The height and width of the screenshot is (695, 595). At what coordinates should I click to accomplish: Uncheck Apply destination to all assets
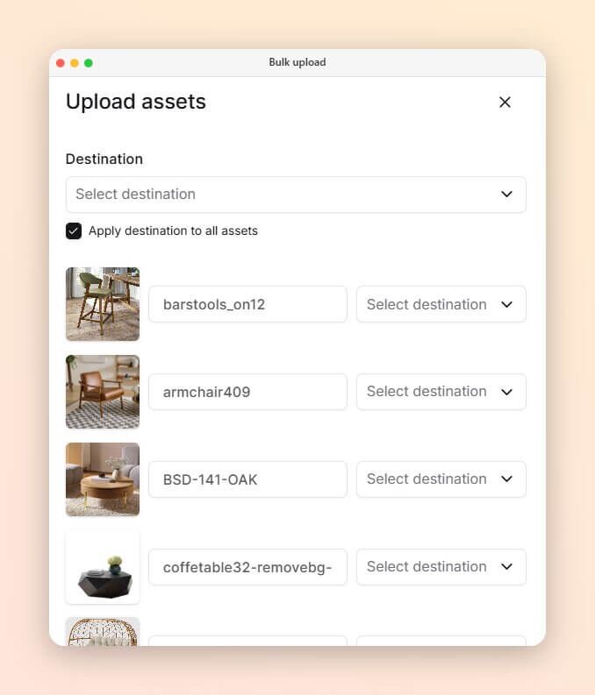(x=74, y=230)
